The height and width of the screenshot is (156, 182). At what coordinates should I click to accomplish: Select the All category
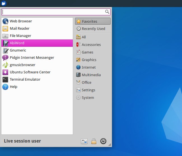[93, 37]
